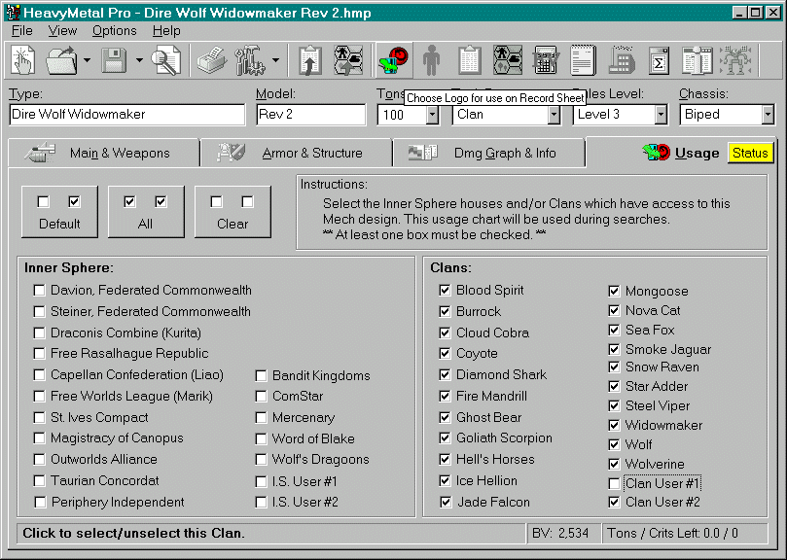This screenshot has width=787, height=560.
Task: Enable the Free Worlds League (Marik) checkbox
Action: [39, 397]
